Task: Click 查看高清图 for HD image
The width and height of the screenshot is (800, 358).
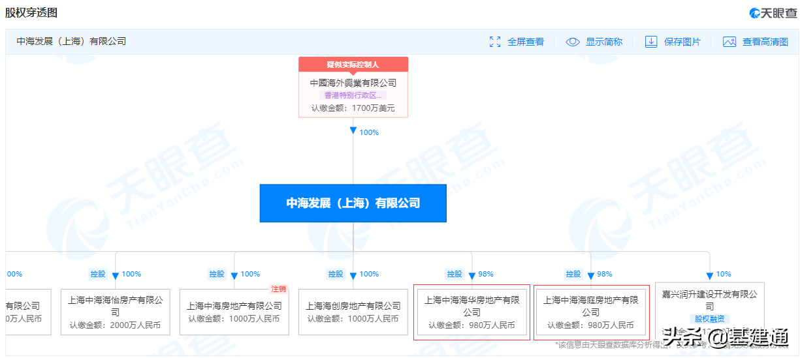Action: pyautogui.click(x=765, y=42)
